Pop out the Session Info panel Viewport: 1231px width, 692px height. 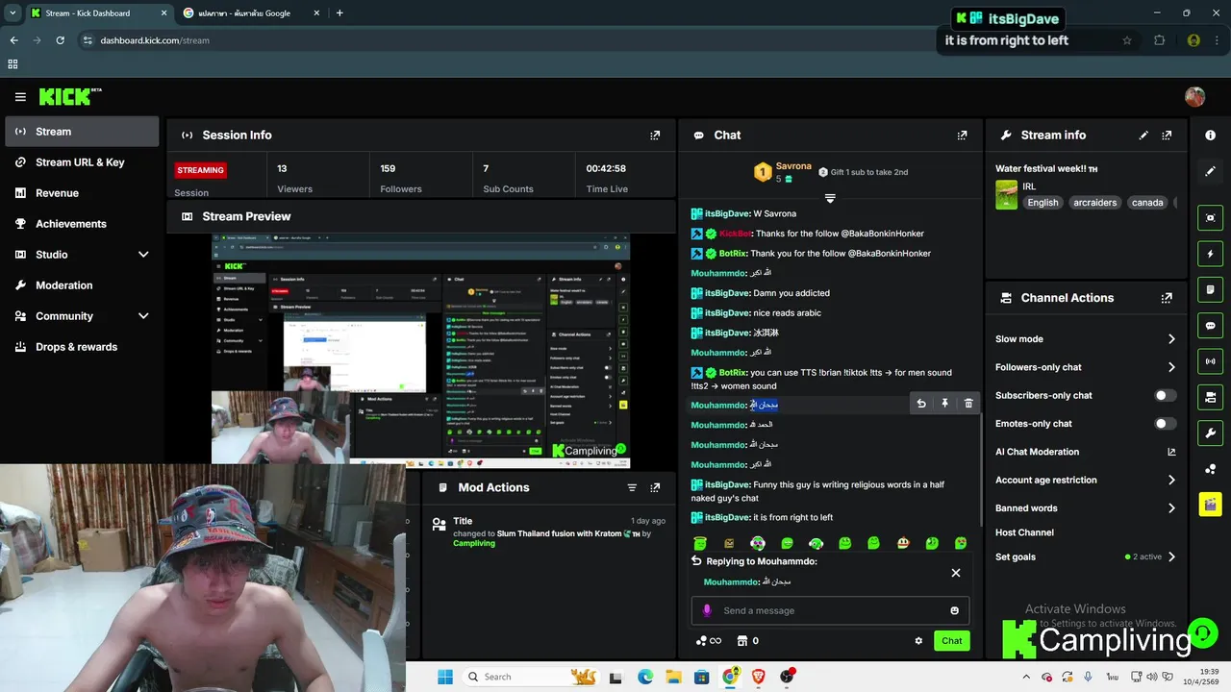pyautogui.click(x=655, y=136)
